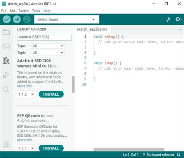Open the Tools menu
184x158 pixels.
36,11
